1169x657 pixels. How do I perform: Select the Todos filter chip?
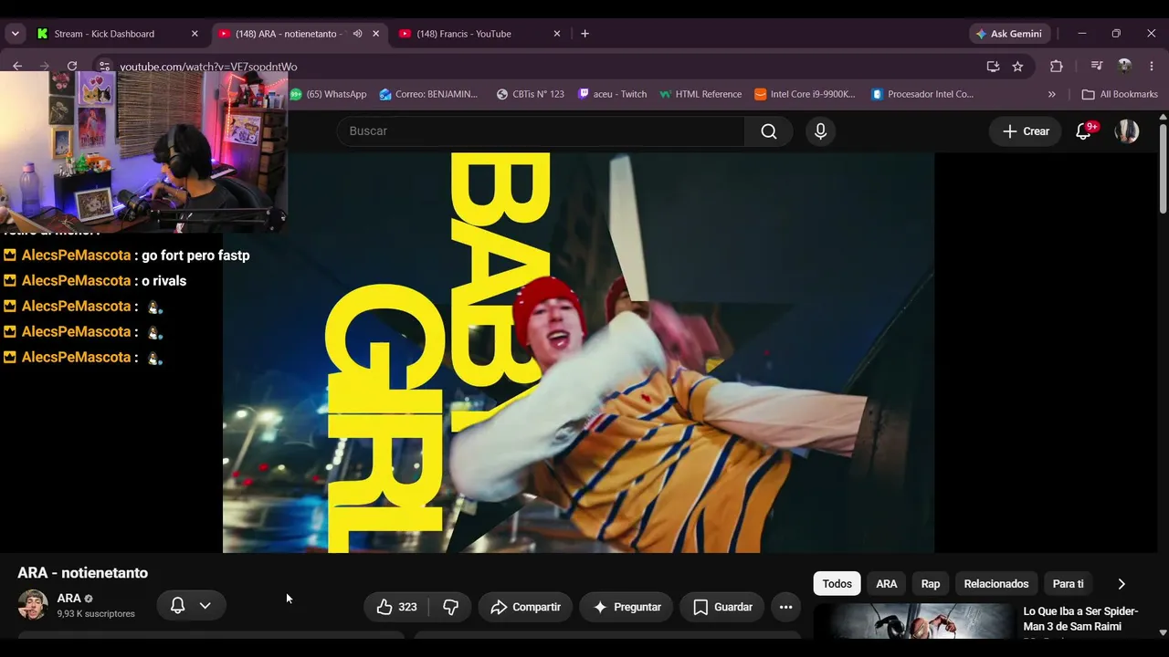pos(837,584)
